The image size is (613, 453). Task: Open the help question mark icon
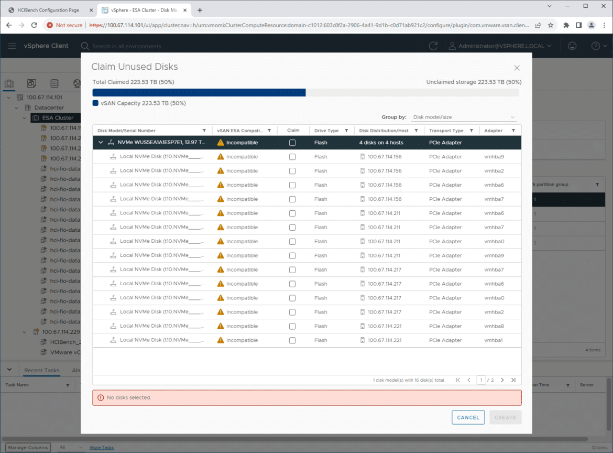595,46
